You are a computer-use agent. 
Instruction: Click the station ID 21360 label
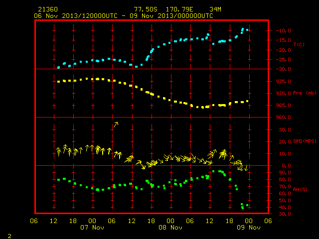[x=48, y=9]
